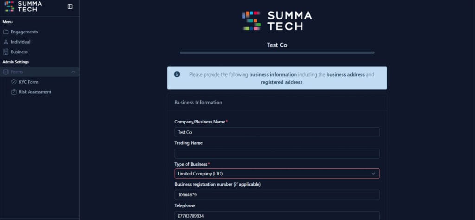Click the Engagements folder icon
475x220 pixels.
(6, 32)
